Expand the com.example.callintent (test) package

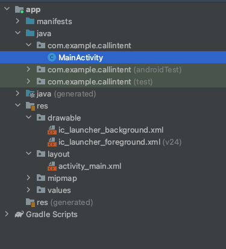tap(28, 81)
